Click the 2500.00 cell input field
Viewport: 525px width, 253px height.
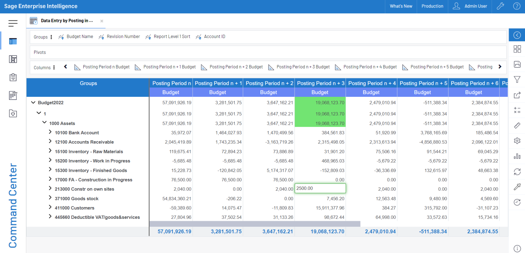[x=320, y=188]
